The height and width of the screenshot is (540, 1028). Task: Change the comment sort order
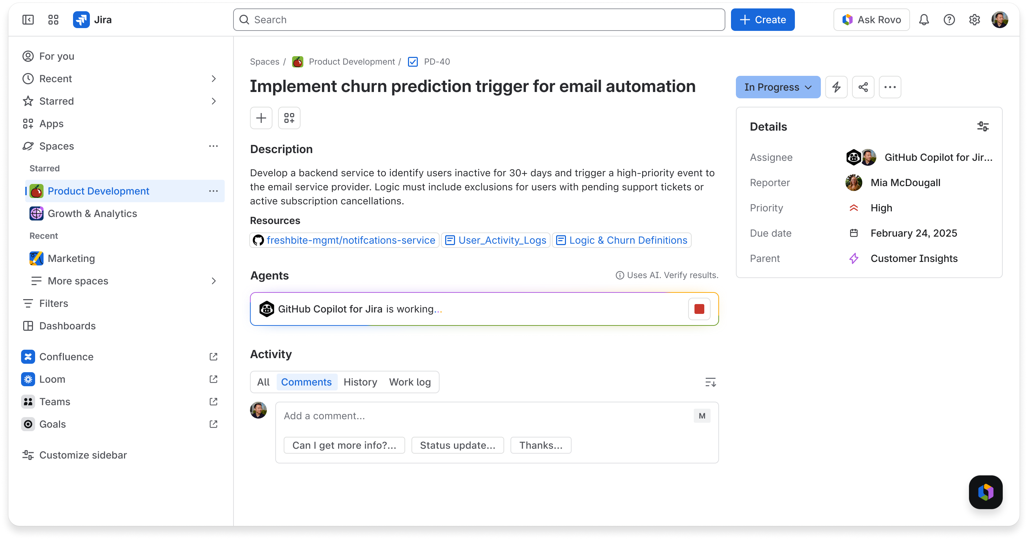point(710,382)
